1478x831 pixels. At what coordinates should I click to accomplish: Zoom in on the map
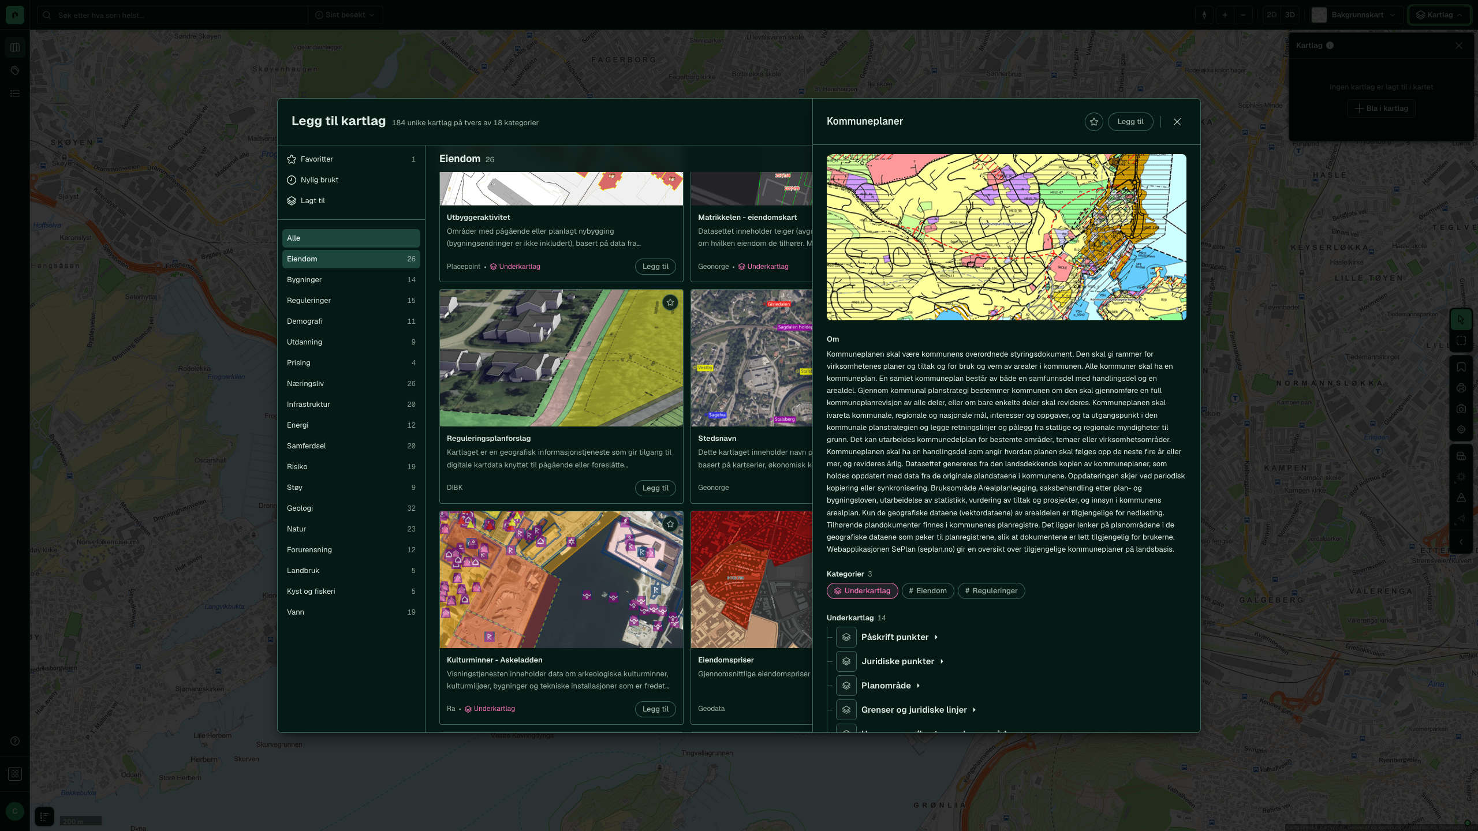coord(1225,15)
